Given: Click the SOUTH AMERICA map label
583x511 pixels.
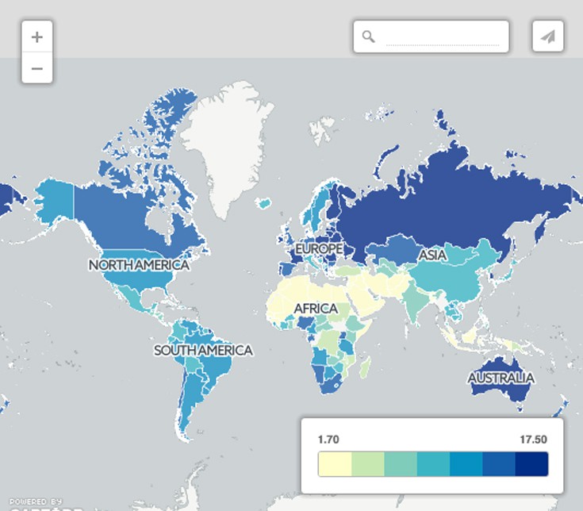Looking at the screenshot, I should point(203,350).
